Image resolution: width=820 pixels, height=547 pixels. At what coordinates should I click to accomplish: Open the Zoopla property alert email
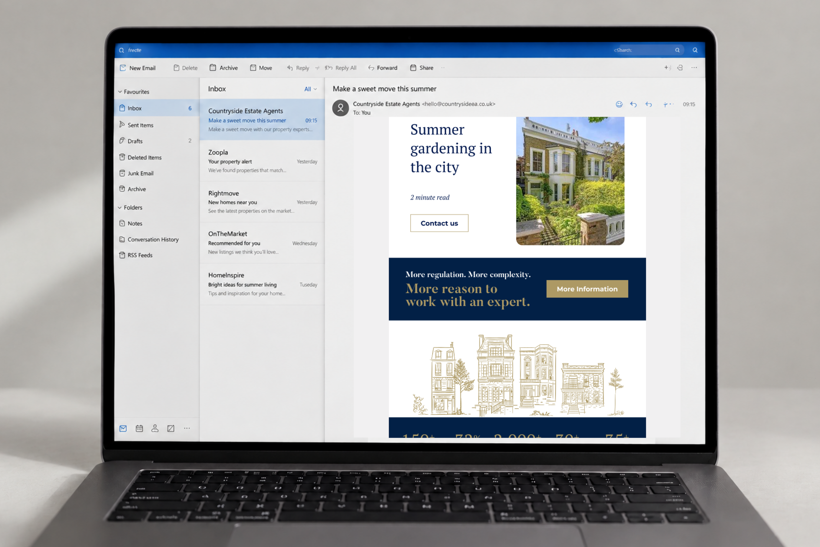[x=262, y=161]
